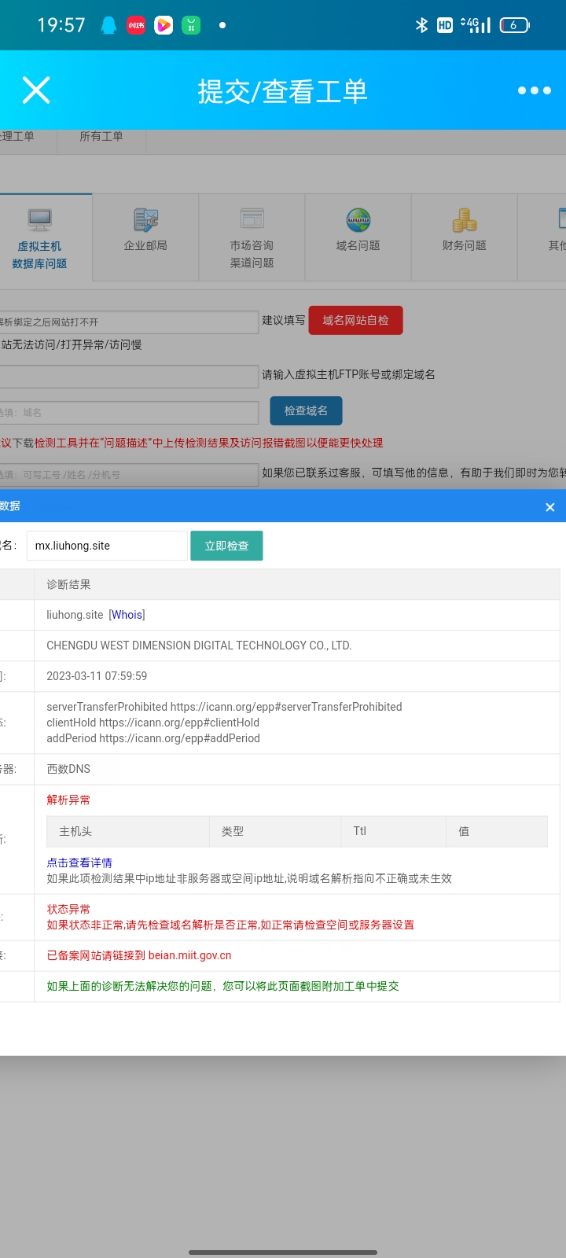Select the 企业邮局 category icon
The width and height of the screenshot is (566, 1258).
point(145,219)
